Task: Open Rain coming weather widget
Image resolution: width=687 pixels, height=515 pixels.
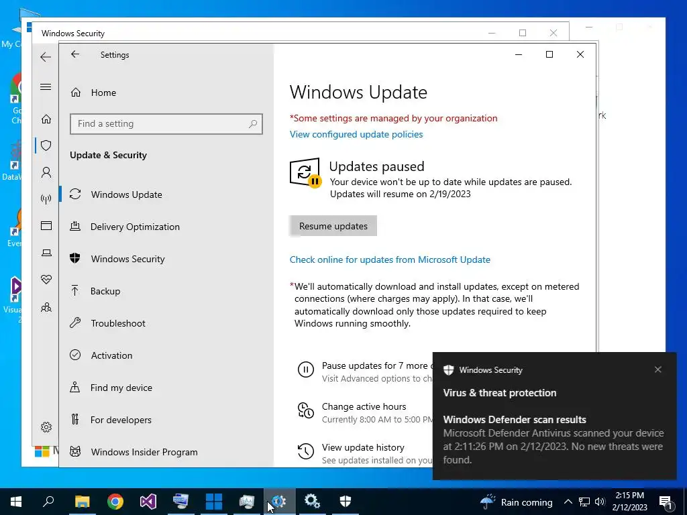Action: point(516,502)
